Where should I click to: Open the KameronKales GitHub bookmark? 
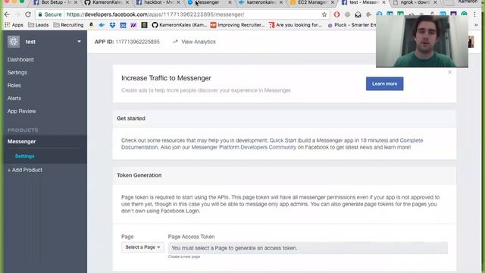[x=180, y=25]
